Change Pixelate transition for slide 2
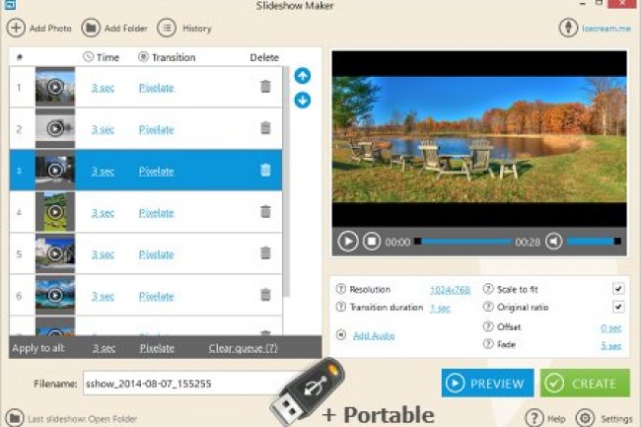This screenshot has height=427, width=641. pos(156,129)
